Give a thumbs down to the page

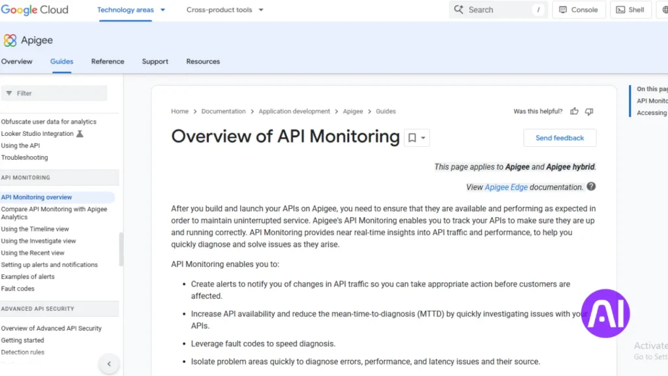pyautogui.click(x=589, y=112)
